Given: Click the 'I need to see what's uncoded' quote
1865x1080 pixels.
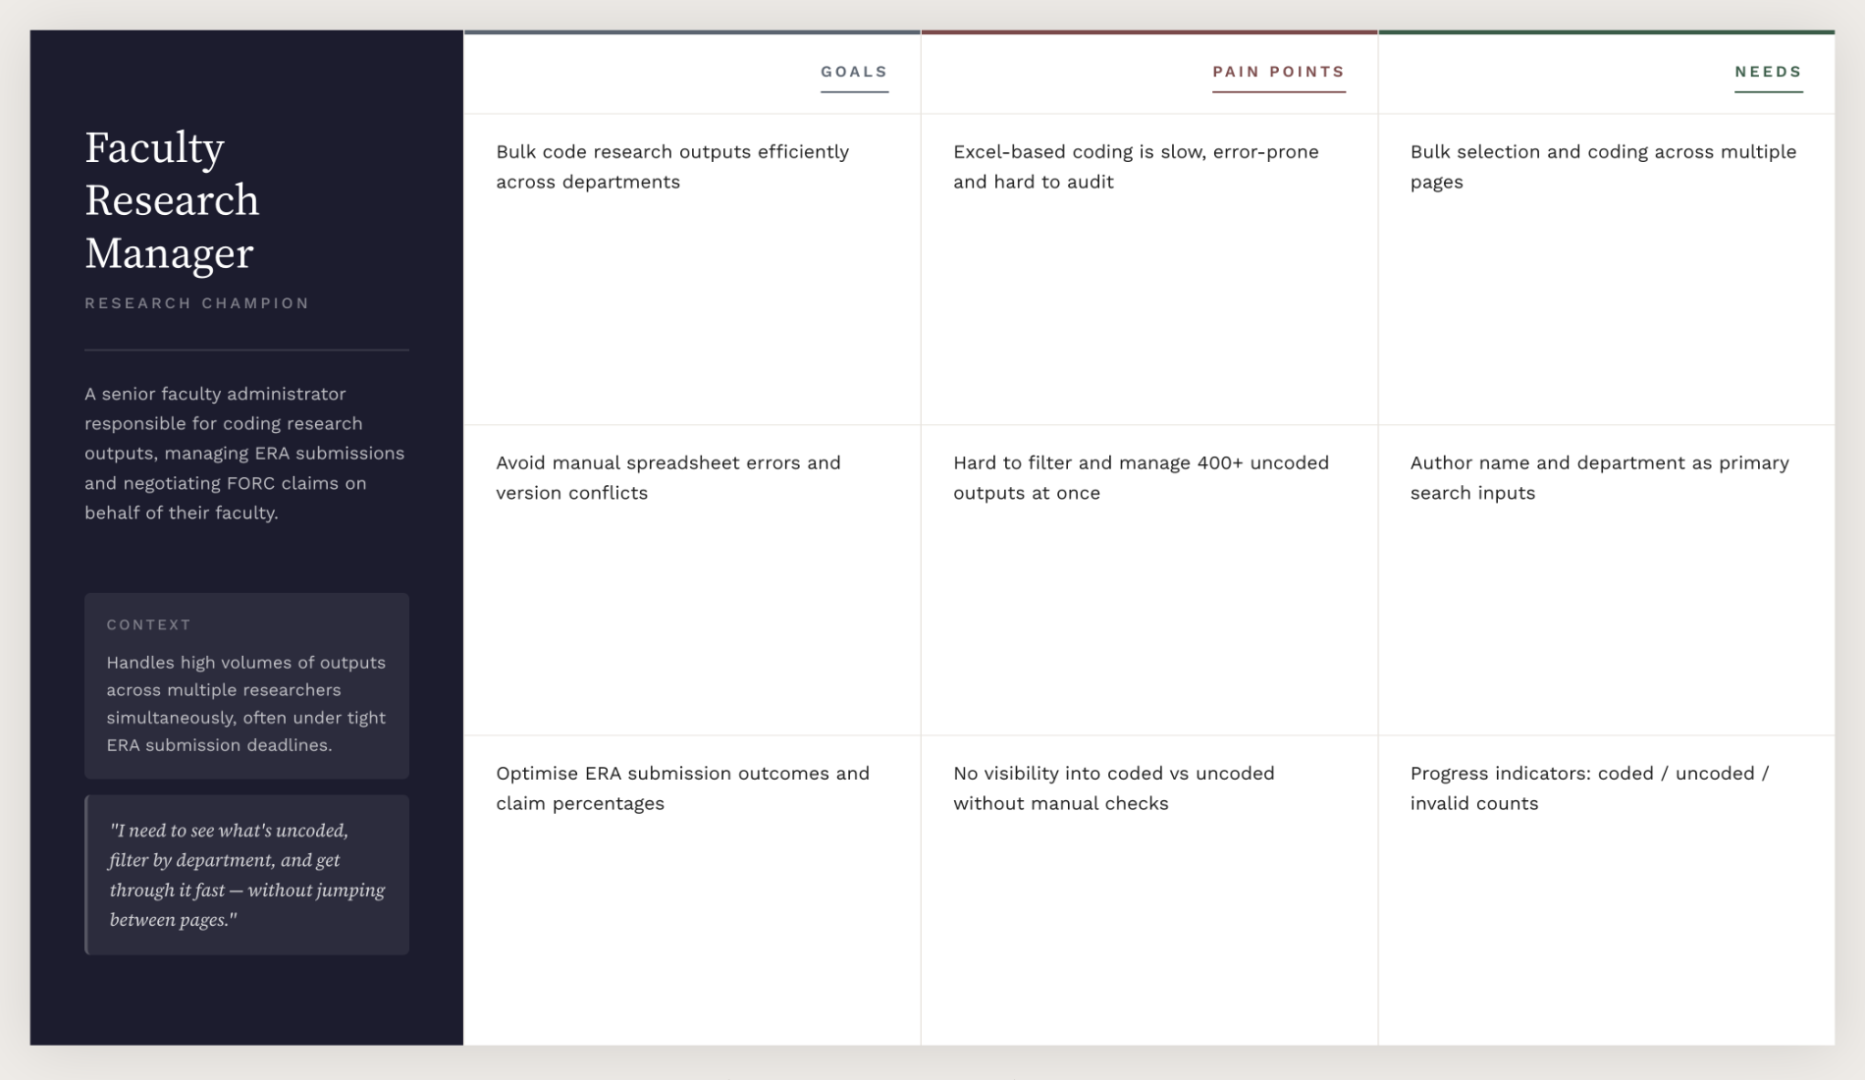Looking at the screenshot, I should click(x=247, y=875).
